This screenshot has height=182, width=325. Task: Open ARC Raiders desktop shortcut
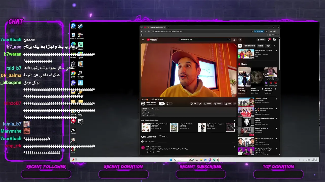(x=80, y=36)
